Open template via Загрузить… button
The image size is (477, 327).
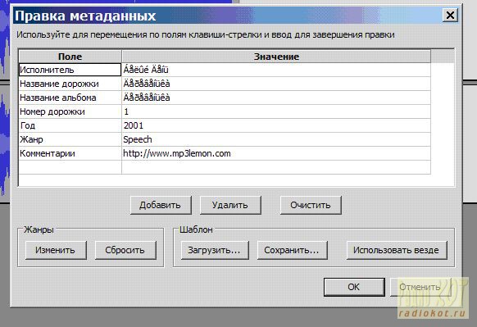215,250
